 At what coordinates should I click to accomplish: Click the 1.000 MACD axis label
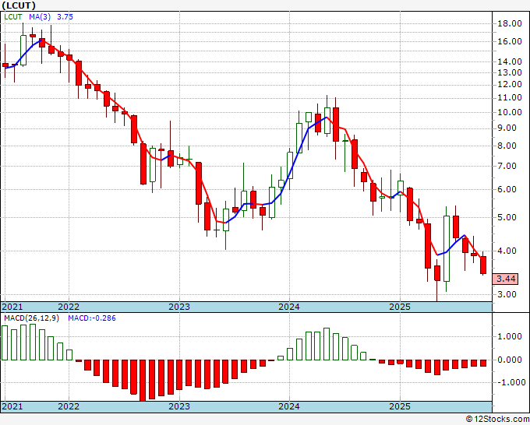point(510,336)
